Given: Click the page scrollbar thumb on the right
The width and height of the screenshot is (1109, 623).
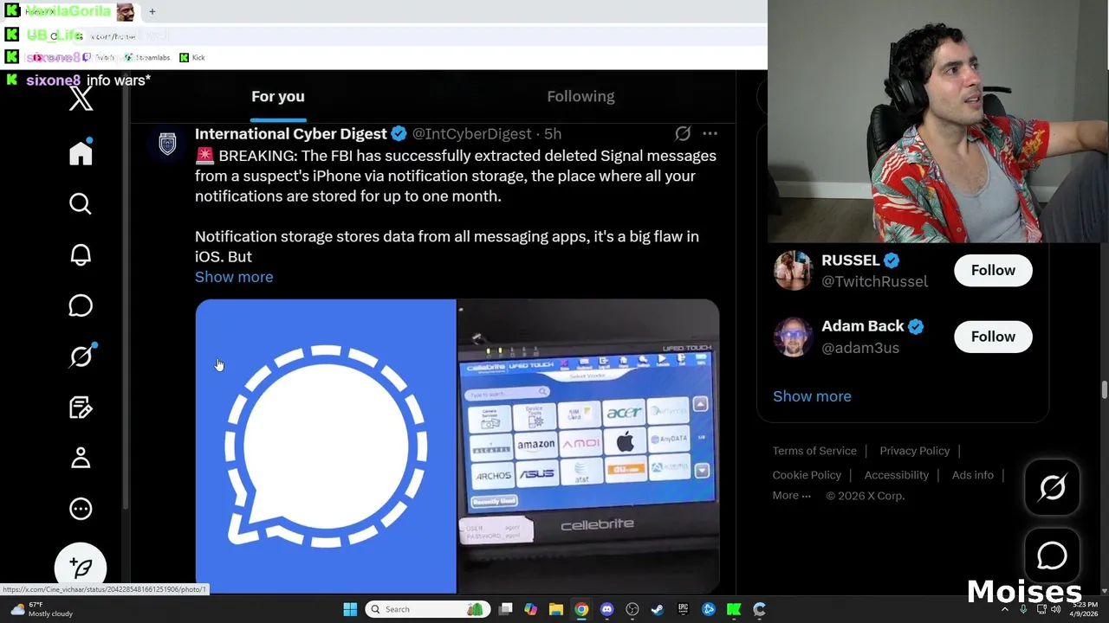Looking at the screenshot, I should 1104,389.
